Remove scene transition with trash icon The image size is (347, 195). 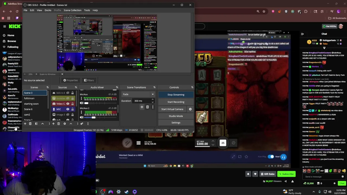[x=147, y=107]
